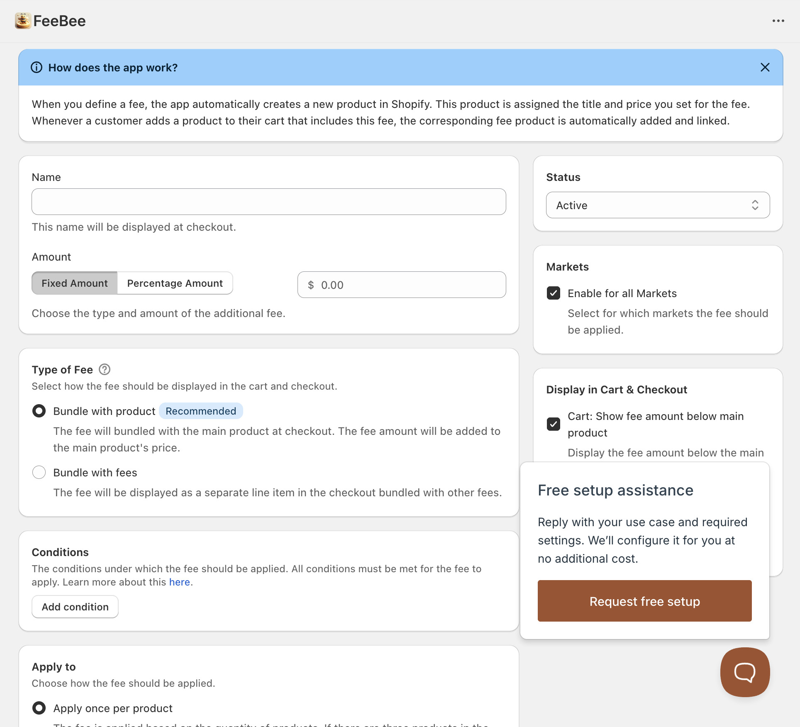Open the three-dot overflow menu
This screenshot has width=800, height=727.
click(x=779, y=20)
